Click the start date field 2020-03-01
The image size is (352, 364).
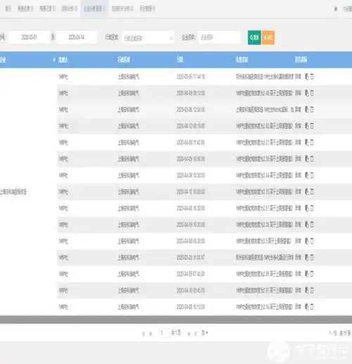point(29,37)
